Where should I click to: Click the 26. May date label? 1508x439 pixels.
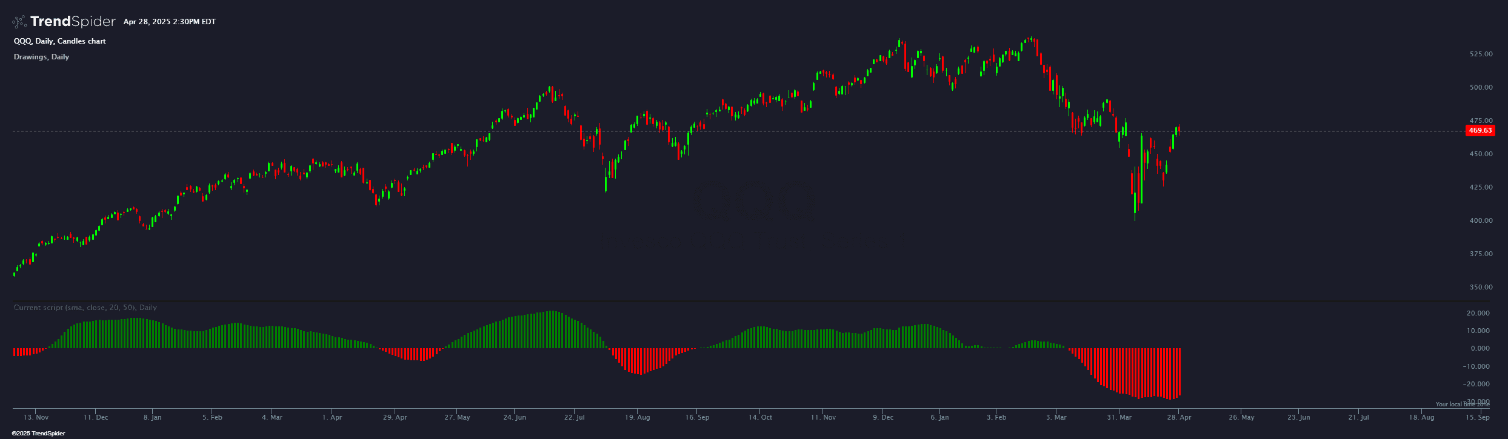coord(1241,417)
